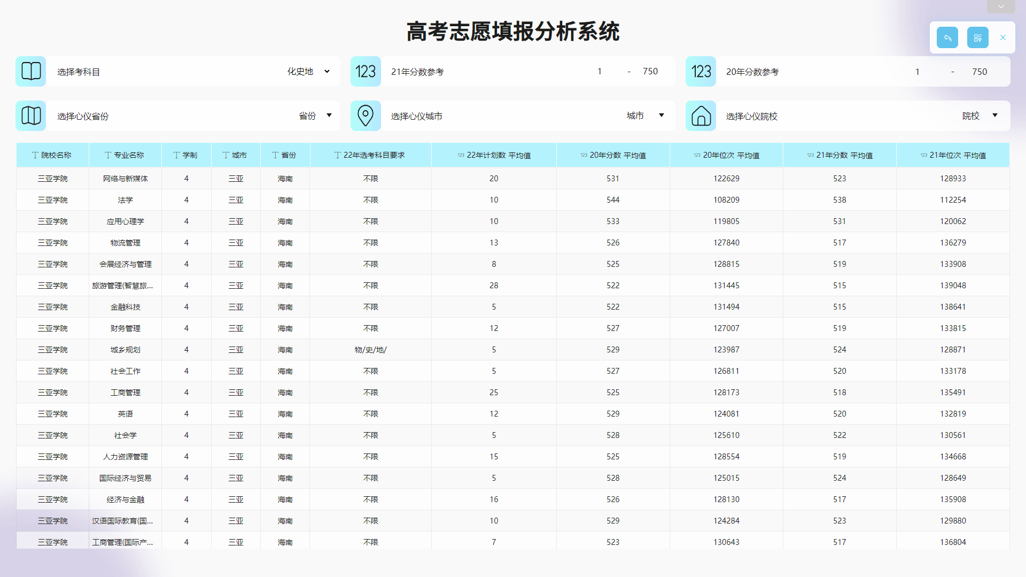
Task: Click the 123 icon beside 21年分数参考
Action: click(x=366, y=71)
